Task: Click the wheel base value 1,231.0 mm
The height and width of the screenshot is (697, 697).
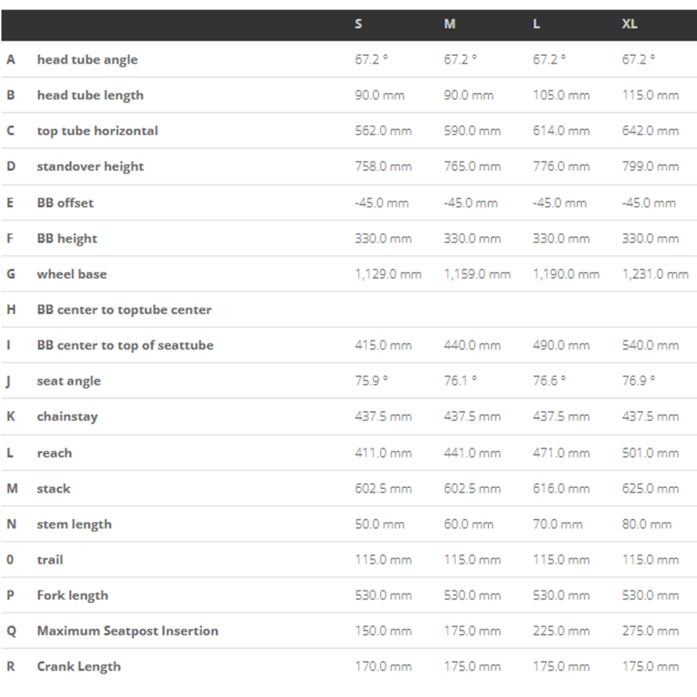Action: (654, 274)
